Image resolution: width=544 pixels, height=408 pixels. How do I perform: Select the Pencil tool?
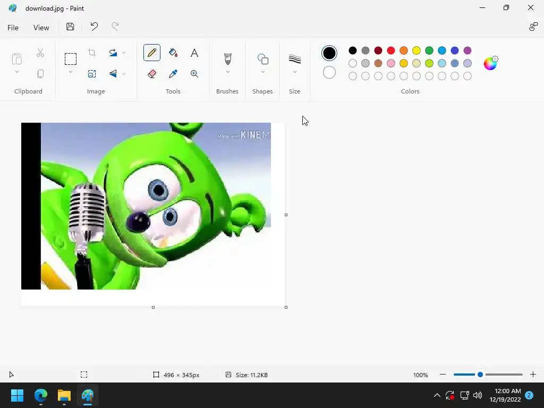pos(151,53)
